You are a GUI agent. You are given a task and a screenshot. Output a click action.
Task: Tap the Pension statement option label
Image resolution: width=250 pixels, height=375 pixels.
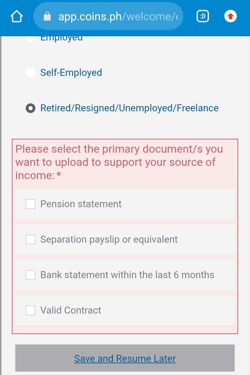pos(81,204)
